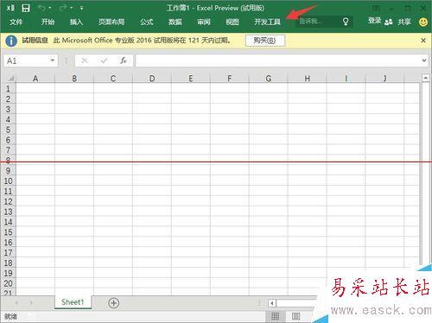Switch to the 视图 ribbon tab

232,22
